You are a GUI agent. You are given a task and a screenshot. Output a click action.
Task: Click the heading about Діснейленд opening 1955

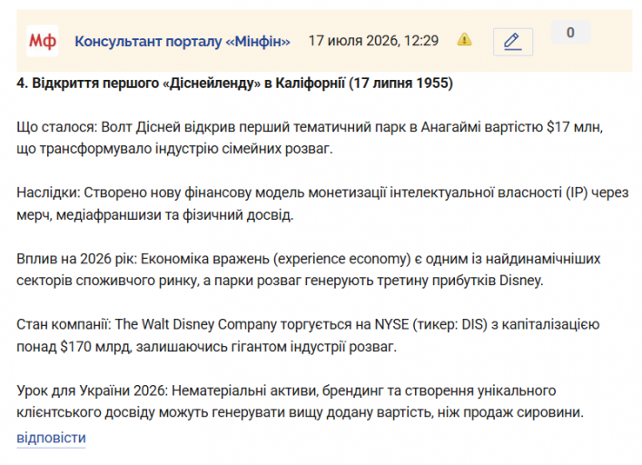[234, 83]
